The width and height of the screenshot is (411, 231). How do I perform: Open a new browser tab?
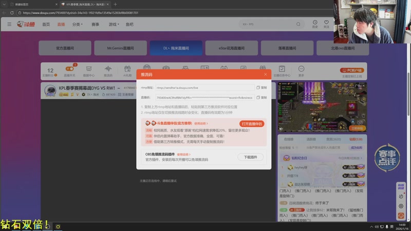point(115,4)
